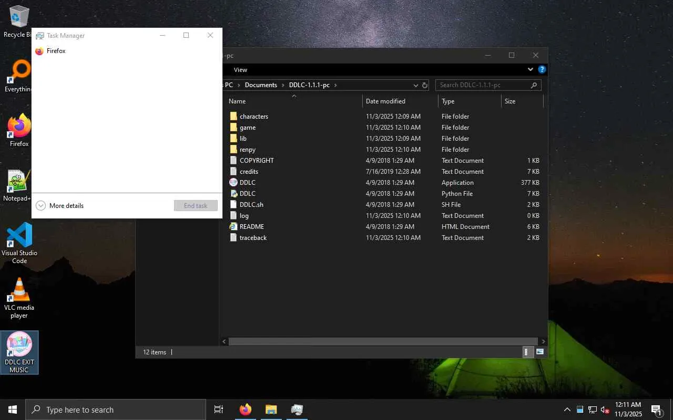The image size is (673, 420).
Task: Select the COPYRIGHT text document icon
Action: click(x=233, y=160)
